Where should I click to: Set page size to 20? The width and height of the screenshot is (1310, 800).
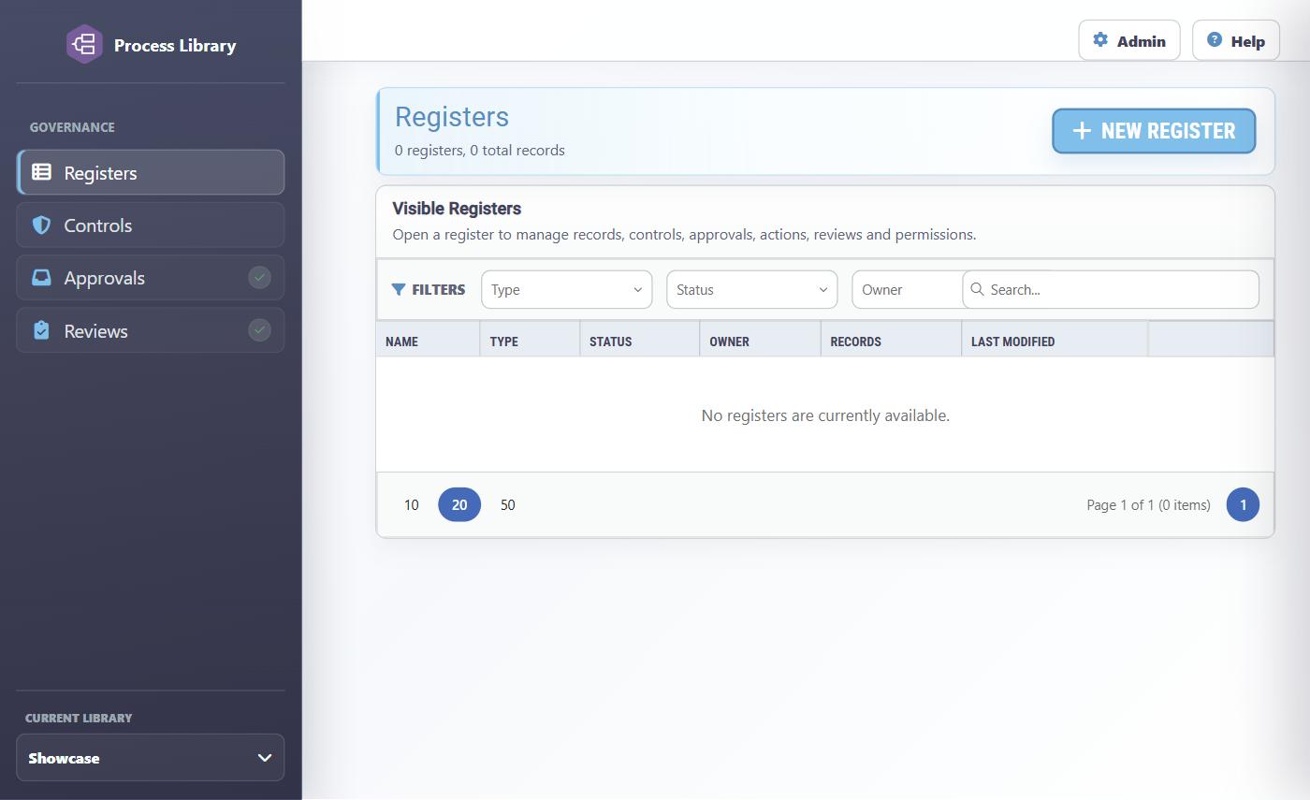[x=459, y=504]
